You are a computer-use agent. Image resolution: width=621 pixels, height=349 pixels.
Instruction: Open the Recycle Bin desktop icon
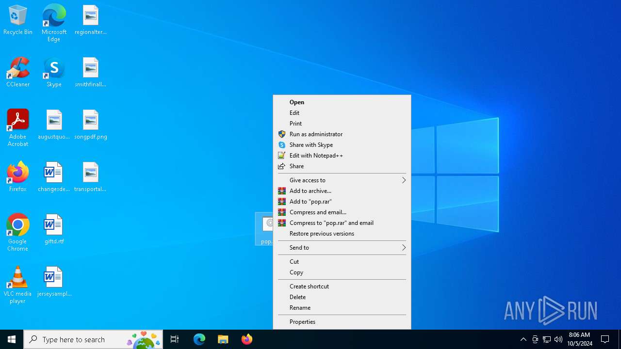pos(18,20)
